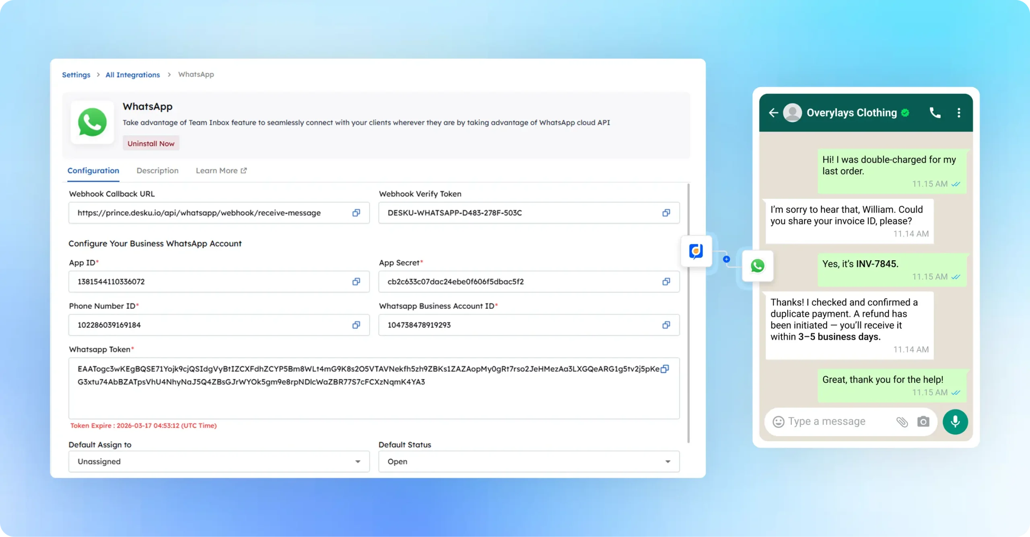Copy the Webhook Verify Token

click(666, 213)
